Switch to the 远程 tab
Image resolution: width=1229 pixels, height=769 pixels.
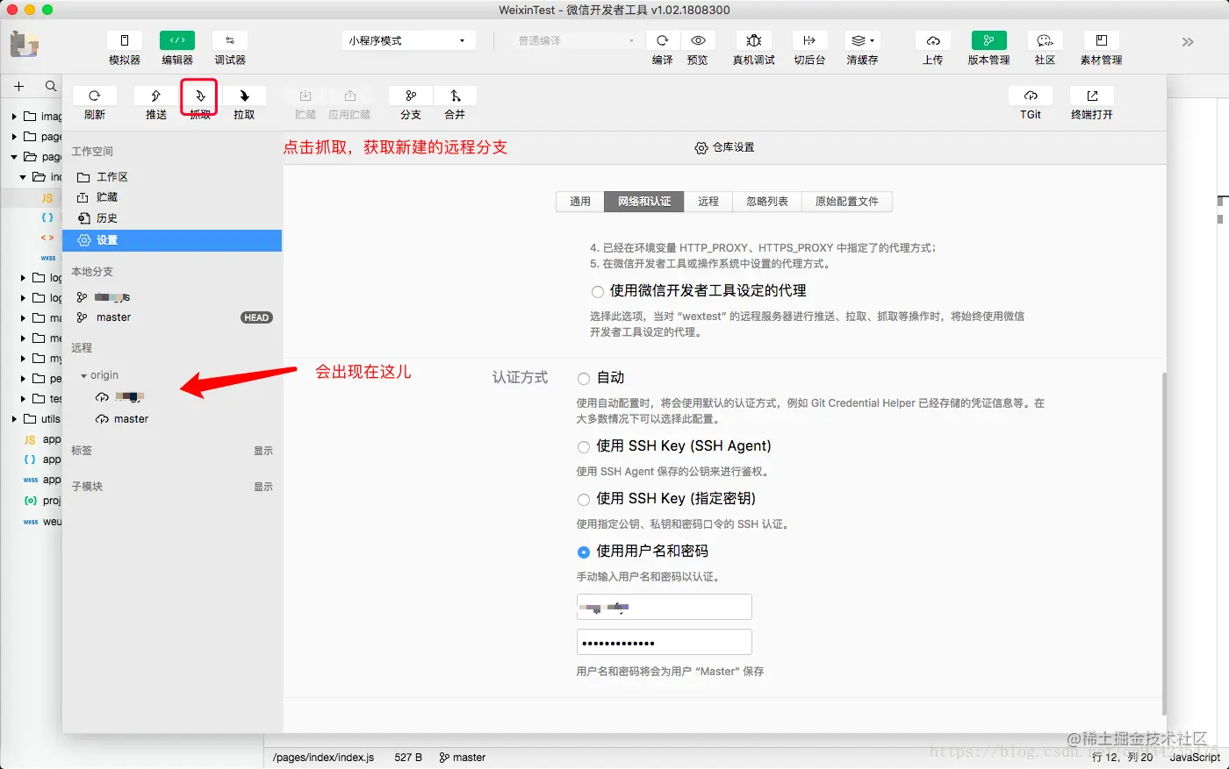(x=708, y=202)
